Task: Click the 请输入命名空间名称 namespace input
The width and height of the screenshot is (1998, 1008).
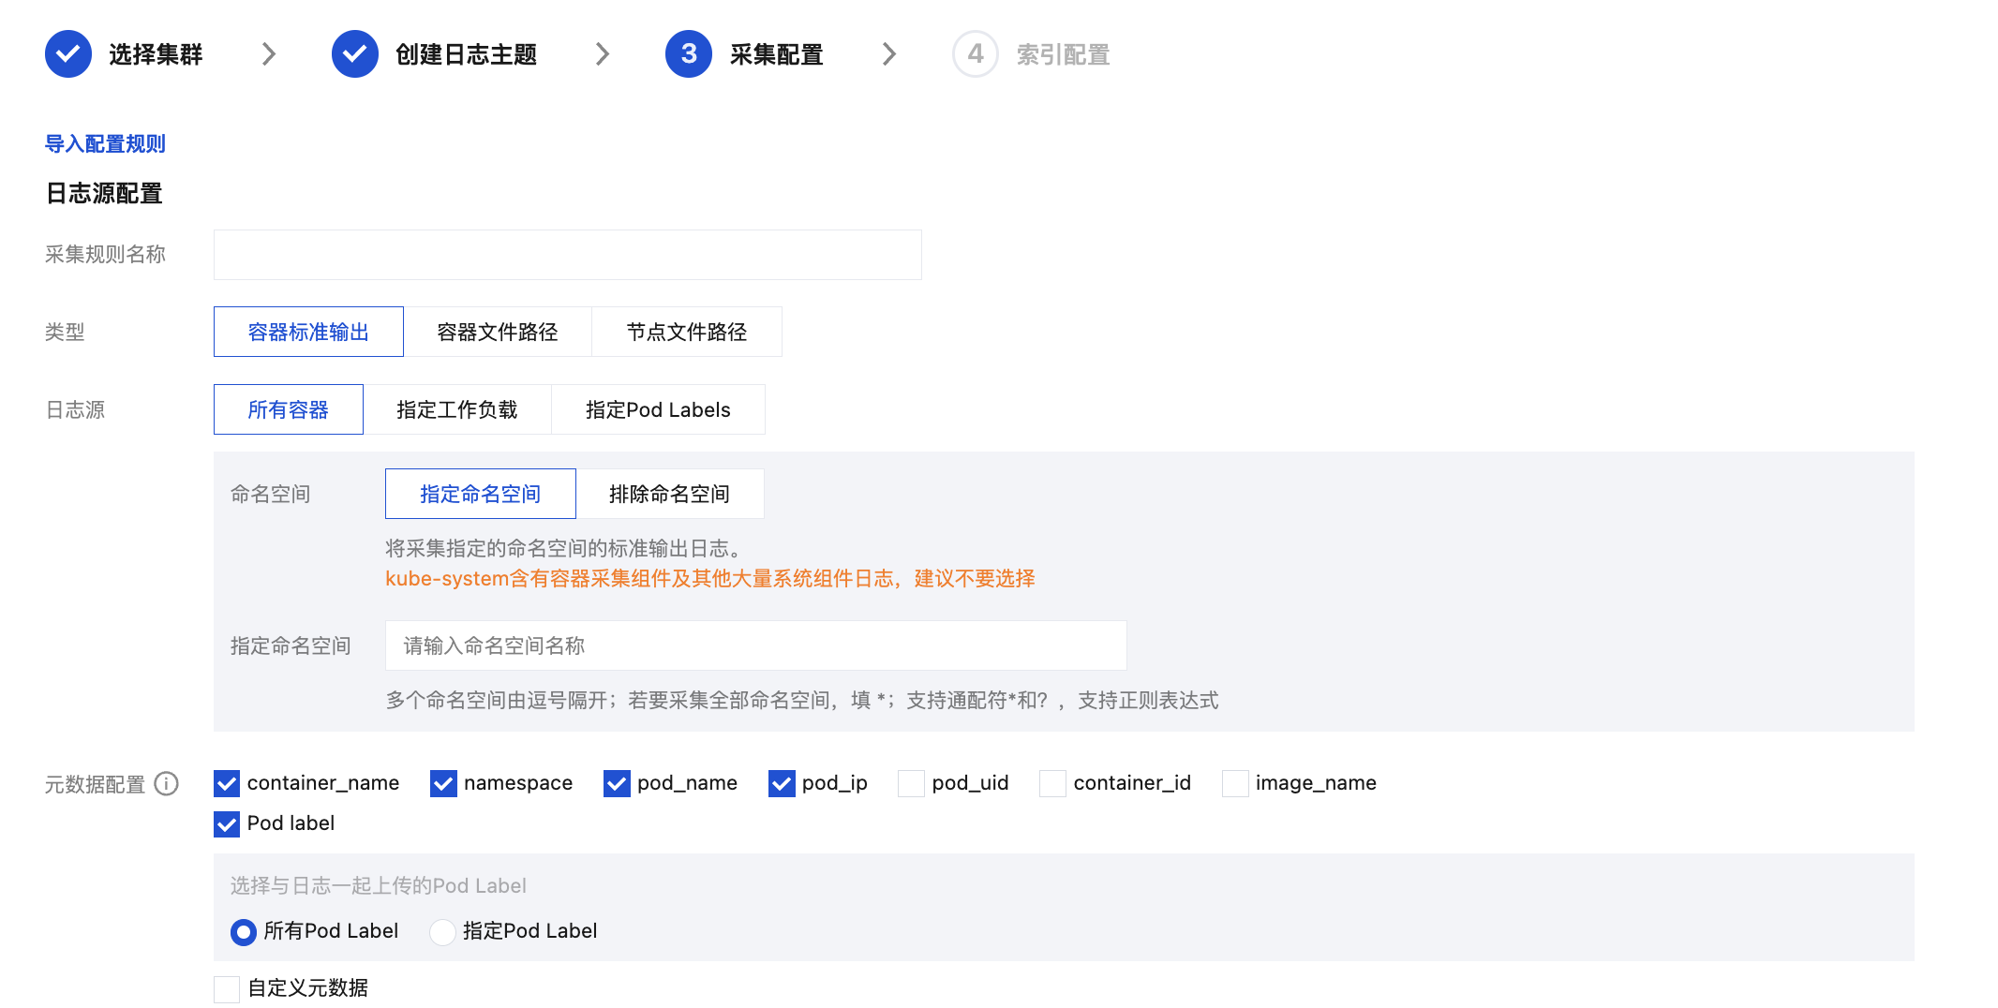Action: click(x=755, y=646)
